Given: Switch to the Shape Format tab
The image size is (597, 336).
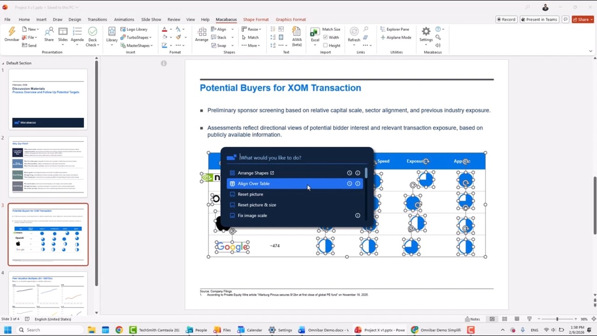Looking at the screenshot, I should (x=256, y=20).
